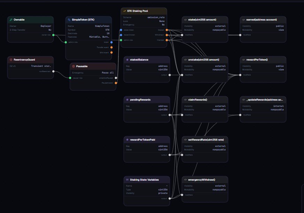The image size is (304, 213).
Task: Click the modifiers port on stake(uint256 amount)
Action: 182,35
